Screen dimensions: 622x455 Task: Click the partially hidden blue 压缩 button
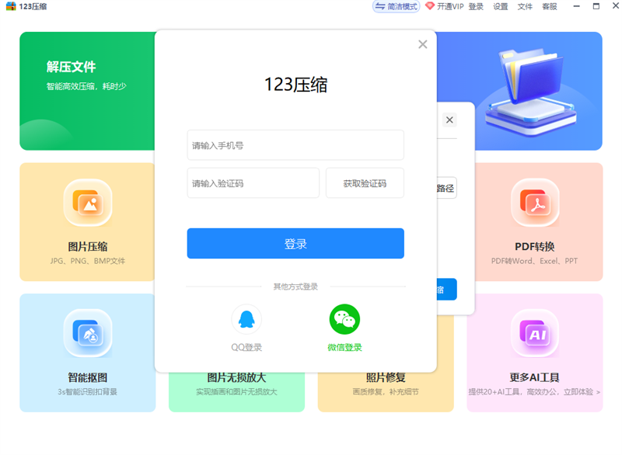446,290
